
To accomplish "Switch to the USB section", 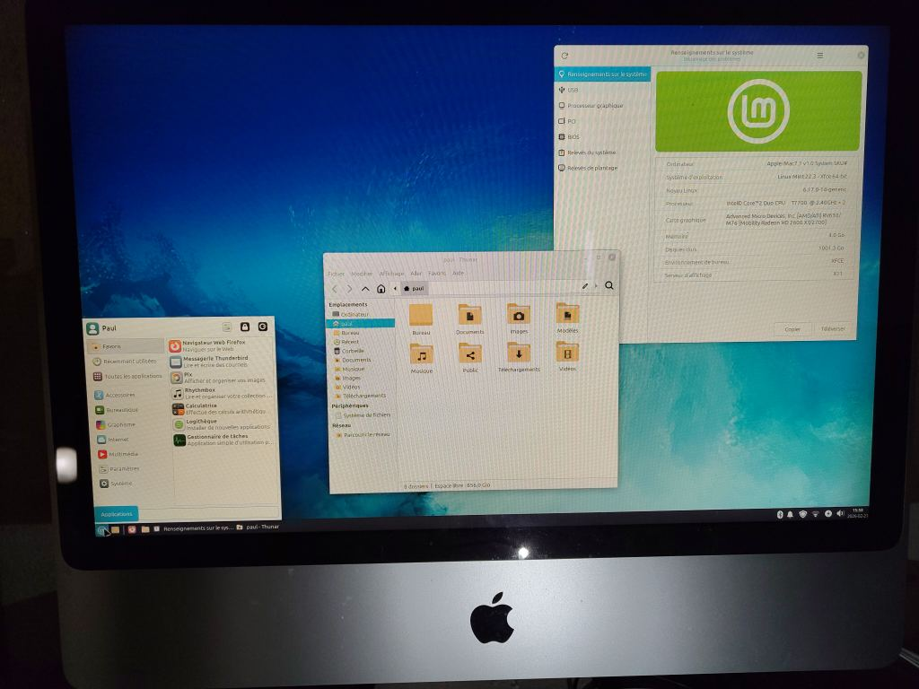I will [573, 90].
